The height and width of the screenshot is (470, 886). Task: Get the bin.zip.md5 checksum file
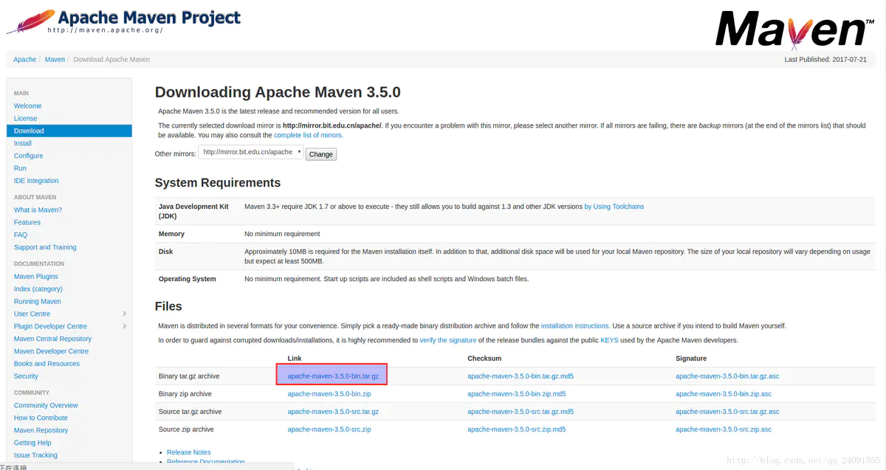(516, 394)
